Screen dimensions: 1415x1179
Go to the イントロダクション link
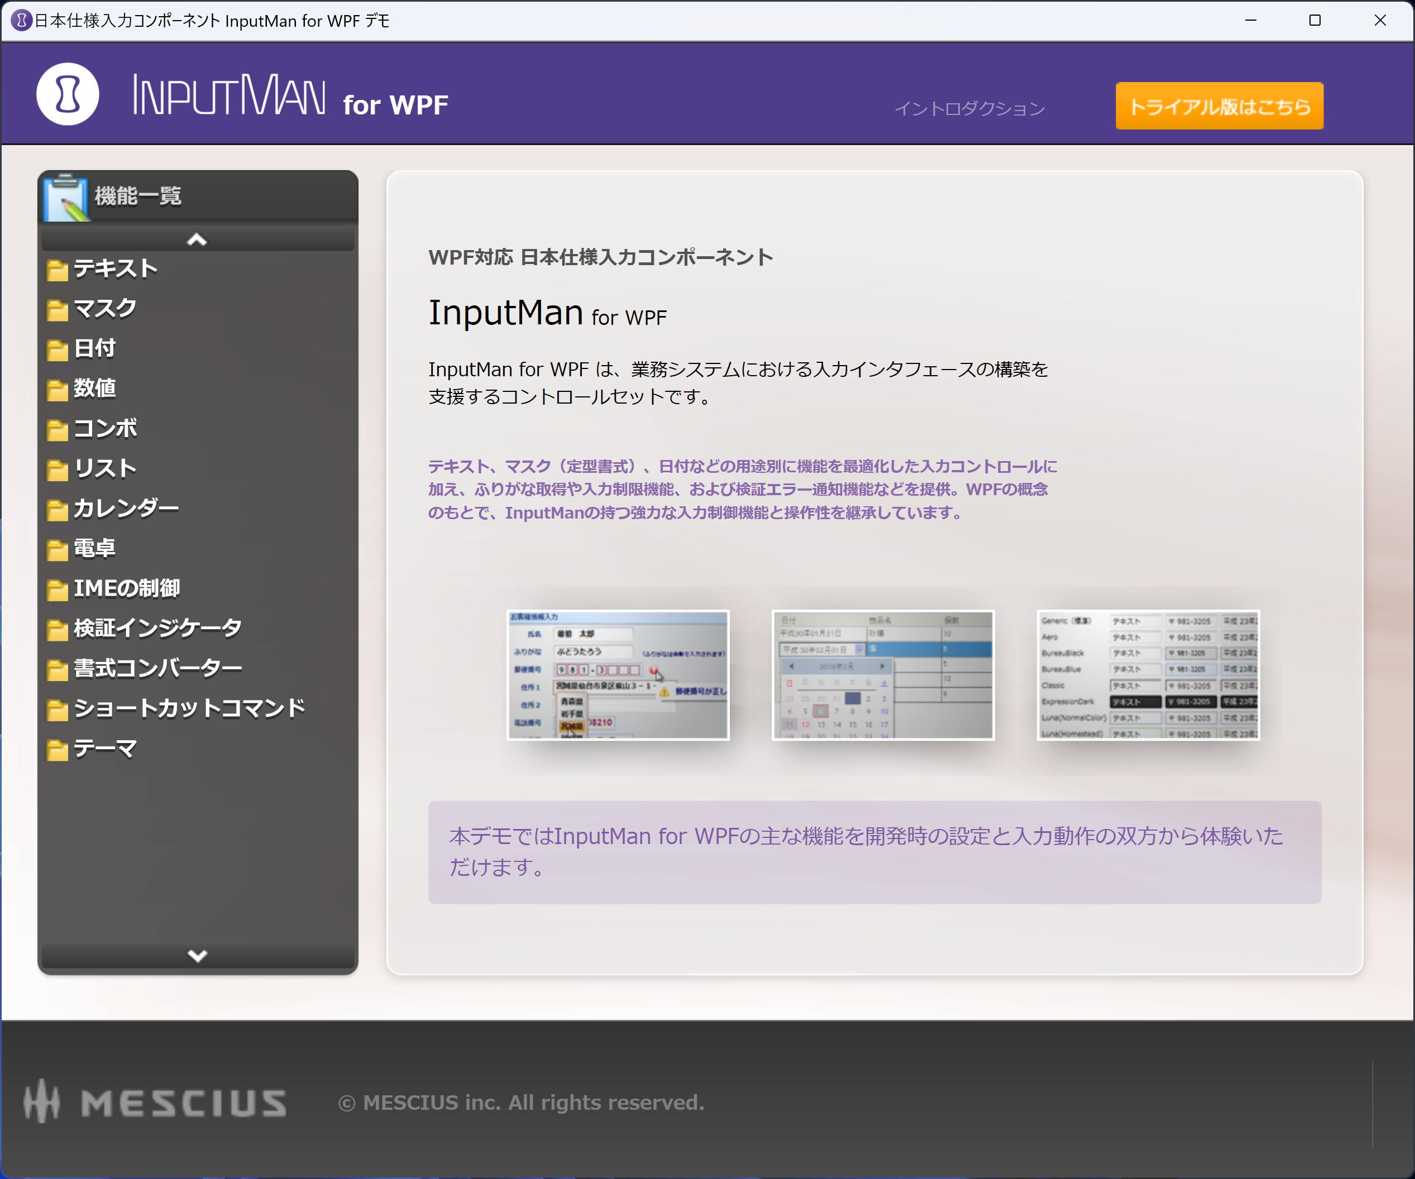coord(969,108)
